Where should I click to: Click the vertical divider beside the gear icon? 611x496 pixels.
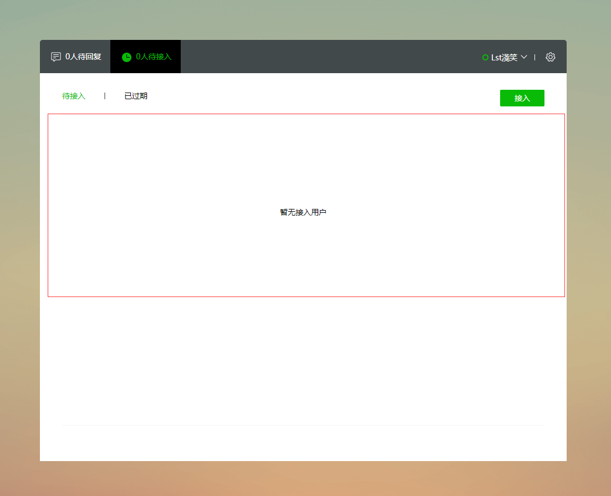[x=534, y=57]
